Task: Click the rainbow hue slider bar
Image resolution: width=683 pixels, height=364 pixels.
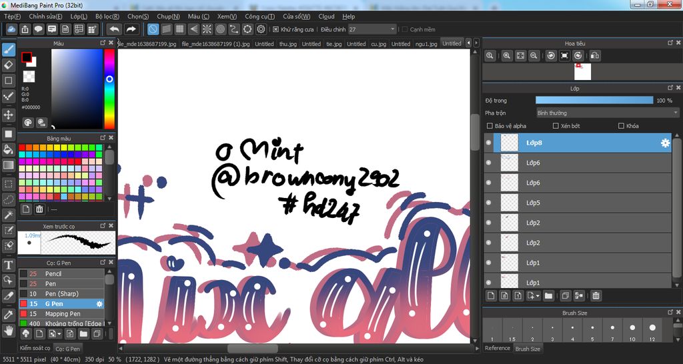Action: 109,89
